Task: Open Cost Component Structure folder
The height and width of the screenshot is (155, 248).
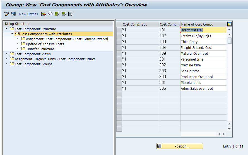Action: 33,29
